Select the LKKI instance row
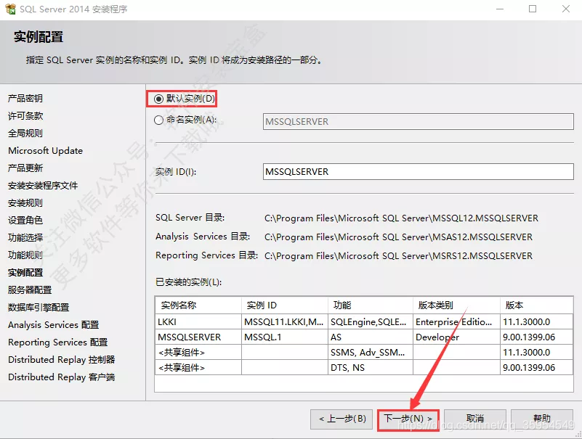The width and height of the screenshot is (582, 439). click(x=364, y=322)
